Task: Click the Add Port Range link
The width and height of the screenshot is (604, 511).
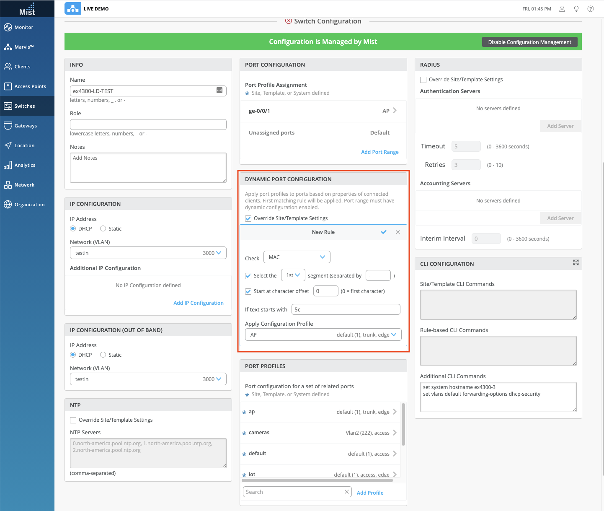Action: point(379,152)
